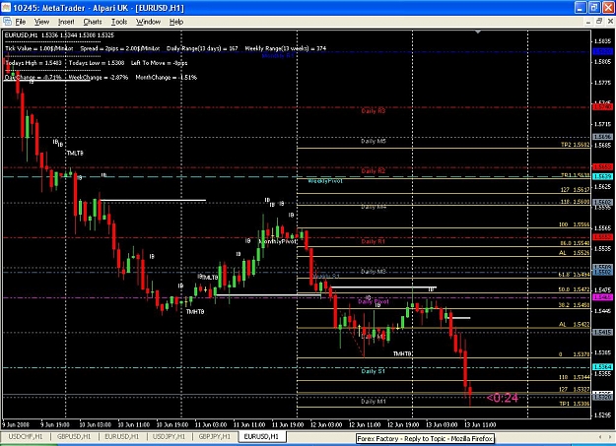Select the magenta Daily Pivot label
Viewport: 616px width, 446px height.
(x=374, y=302)
